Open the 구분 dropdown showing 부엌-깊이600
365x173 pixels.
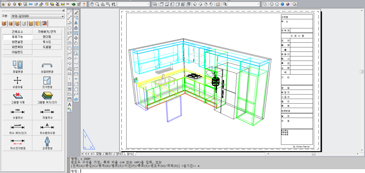click(x=38, y=16)
